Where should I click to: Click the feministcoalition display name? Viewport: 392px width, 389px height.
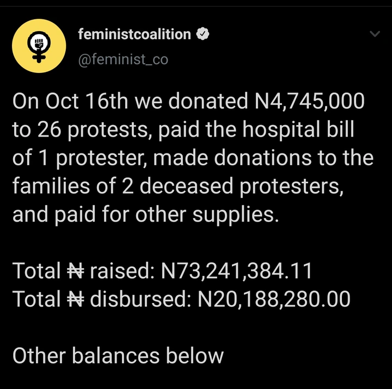(x=134, y=35)
